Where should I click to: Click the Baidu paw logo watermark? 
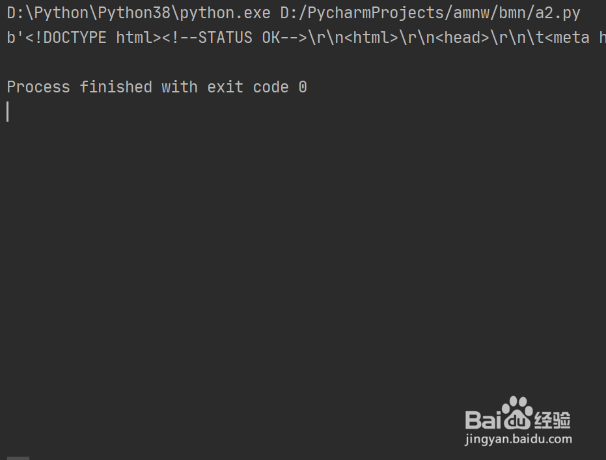coord(517,413)
